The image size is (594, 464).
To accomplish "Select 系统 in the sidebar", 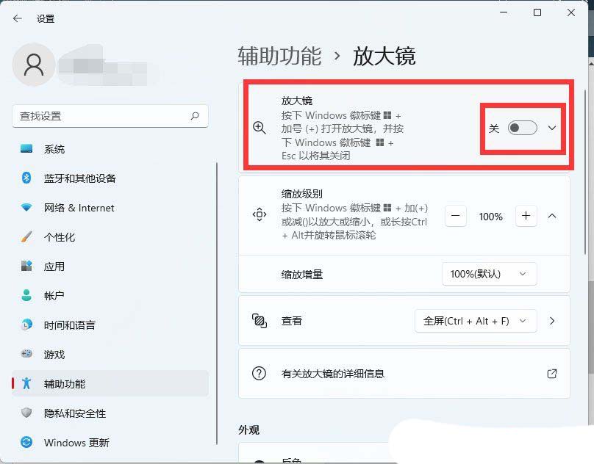I will [54, 149].
